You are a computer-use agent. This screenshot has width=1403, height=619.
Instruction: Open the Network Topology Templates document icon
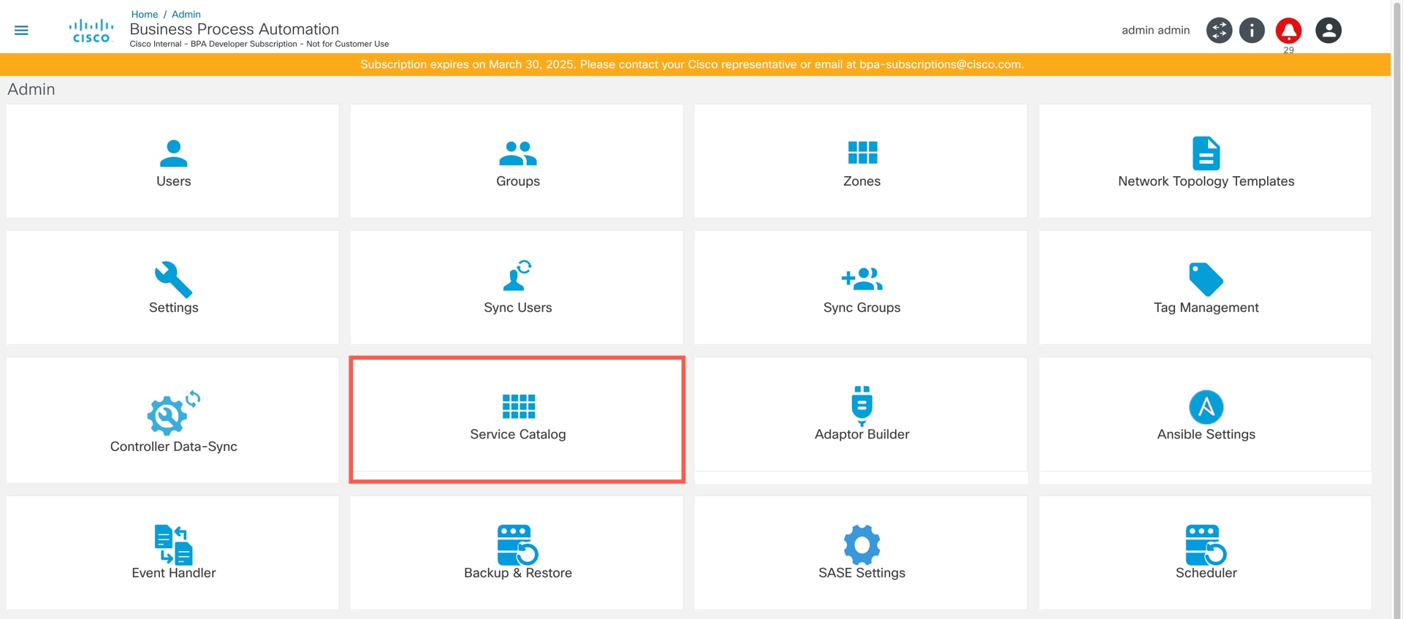1206,153
